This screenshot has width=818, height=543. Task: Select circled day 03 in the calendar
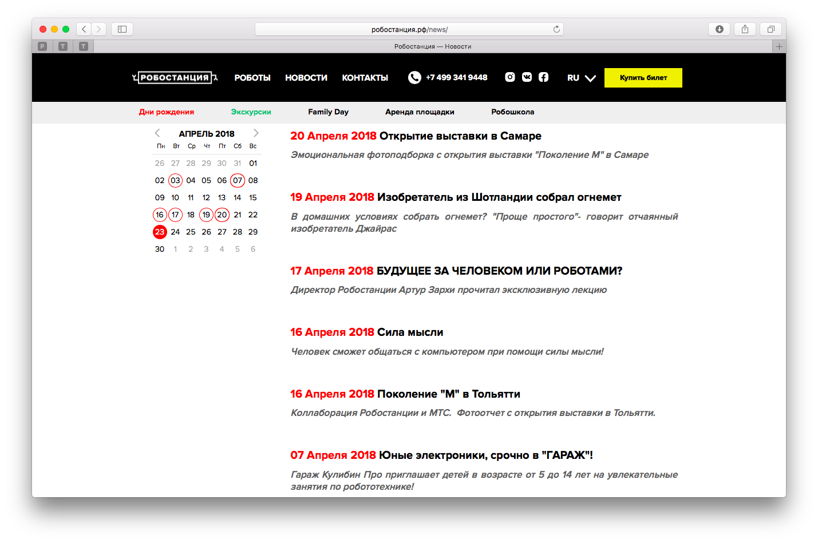(x=175, y=180)
